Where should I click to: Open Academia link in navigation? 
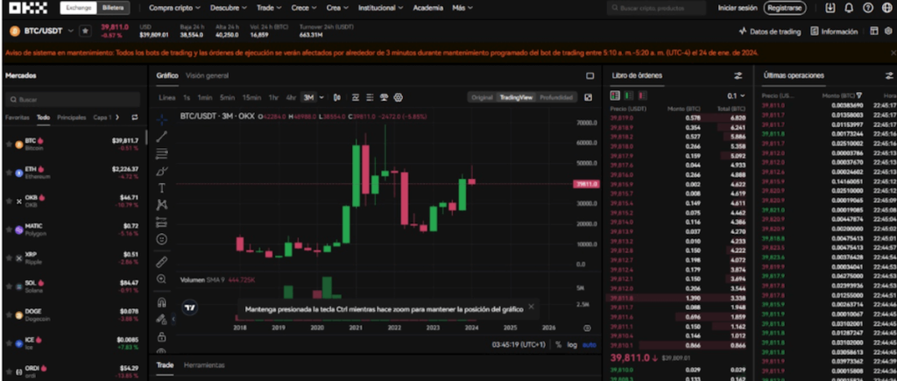coord(427,8)
